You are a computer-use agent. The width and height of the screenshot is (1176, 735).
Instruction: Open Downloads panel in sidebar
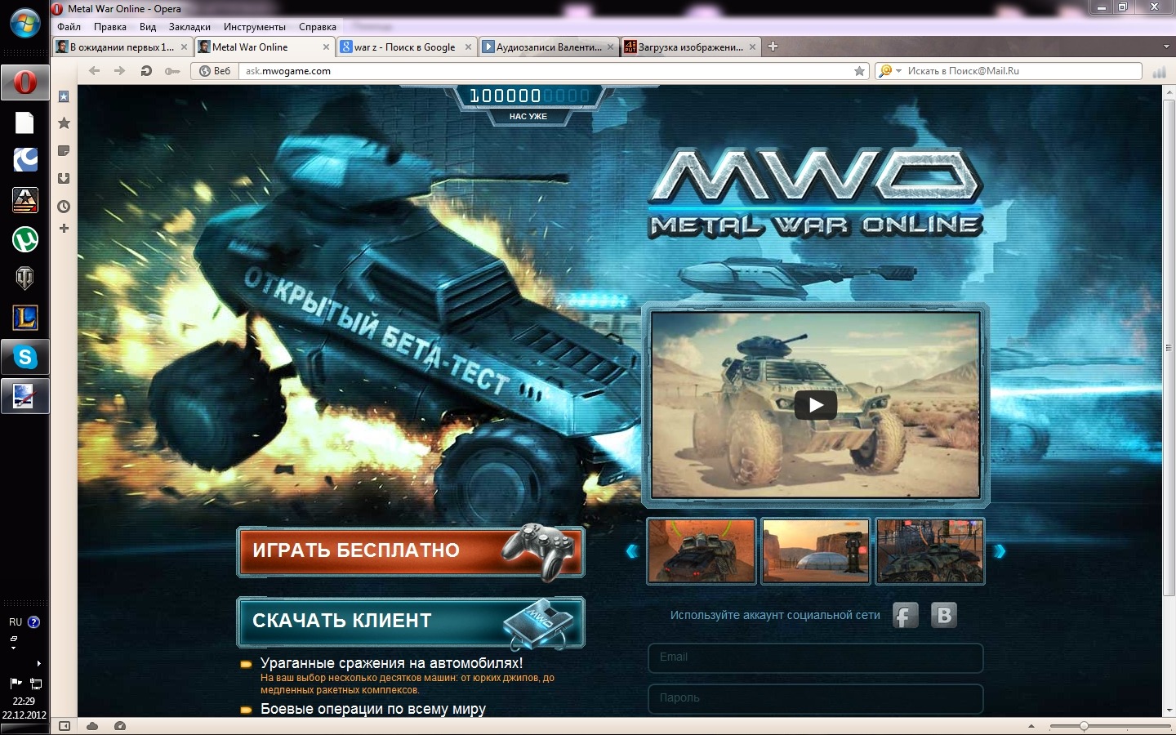click(x=64, y=178)
